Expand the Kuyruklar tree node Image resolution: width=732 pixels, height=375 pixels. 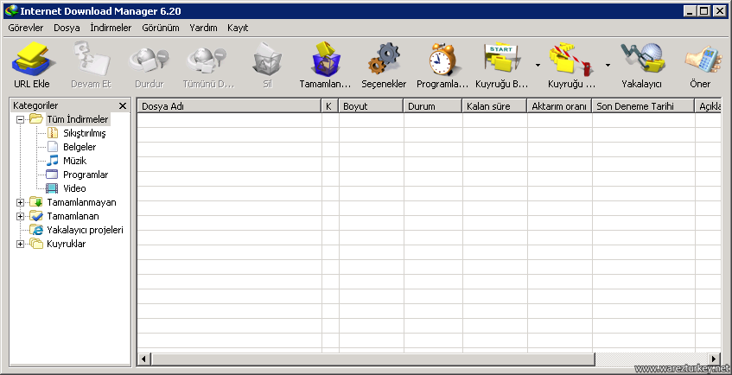(20, 244)
